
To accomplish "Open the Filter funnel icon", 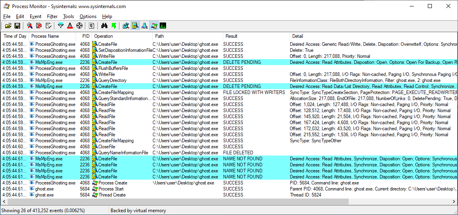I will (61, 26).
